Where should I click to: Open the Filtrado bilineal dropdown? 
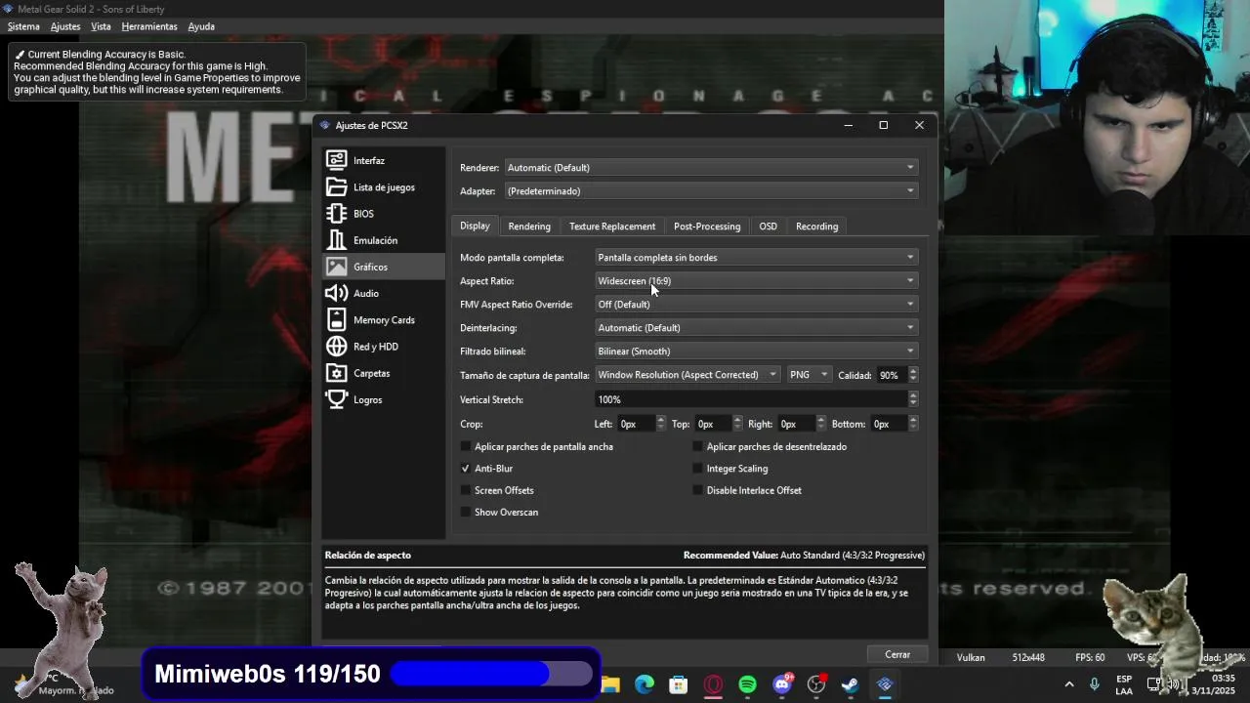pyautogui.click(x=756, y=351)
